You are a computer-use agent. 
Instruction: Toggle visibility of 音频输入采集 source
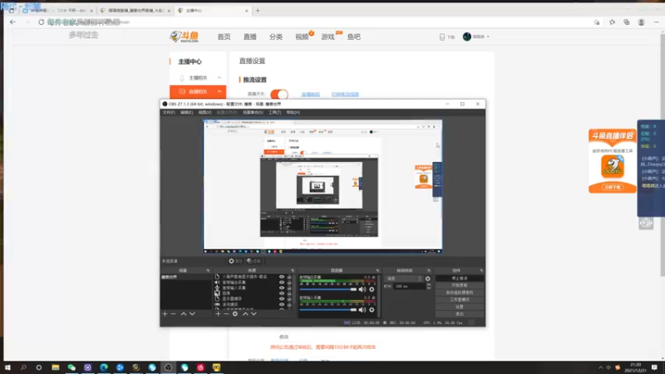point(282,288)
